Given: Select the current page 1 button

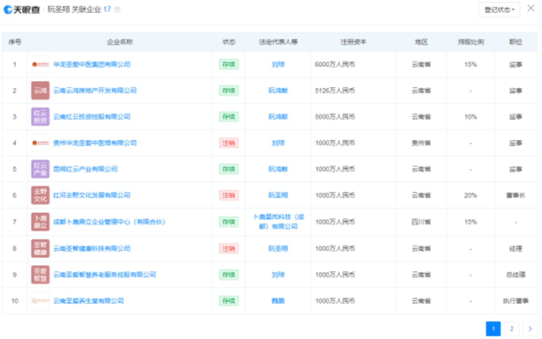Looking at the screenshot, I should click(x=493, y=329).
